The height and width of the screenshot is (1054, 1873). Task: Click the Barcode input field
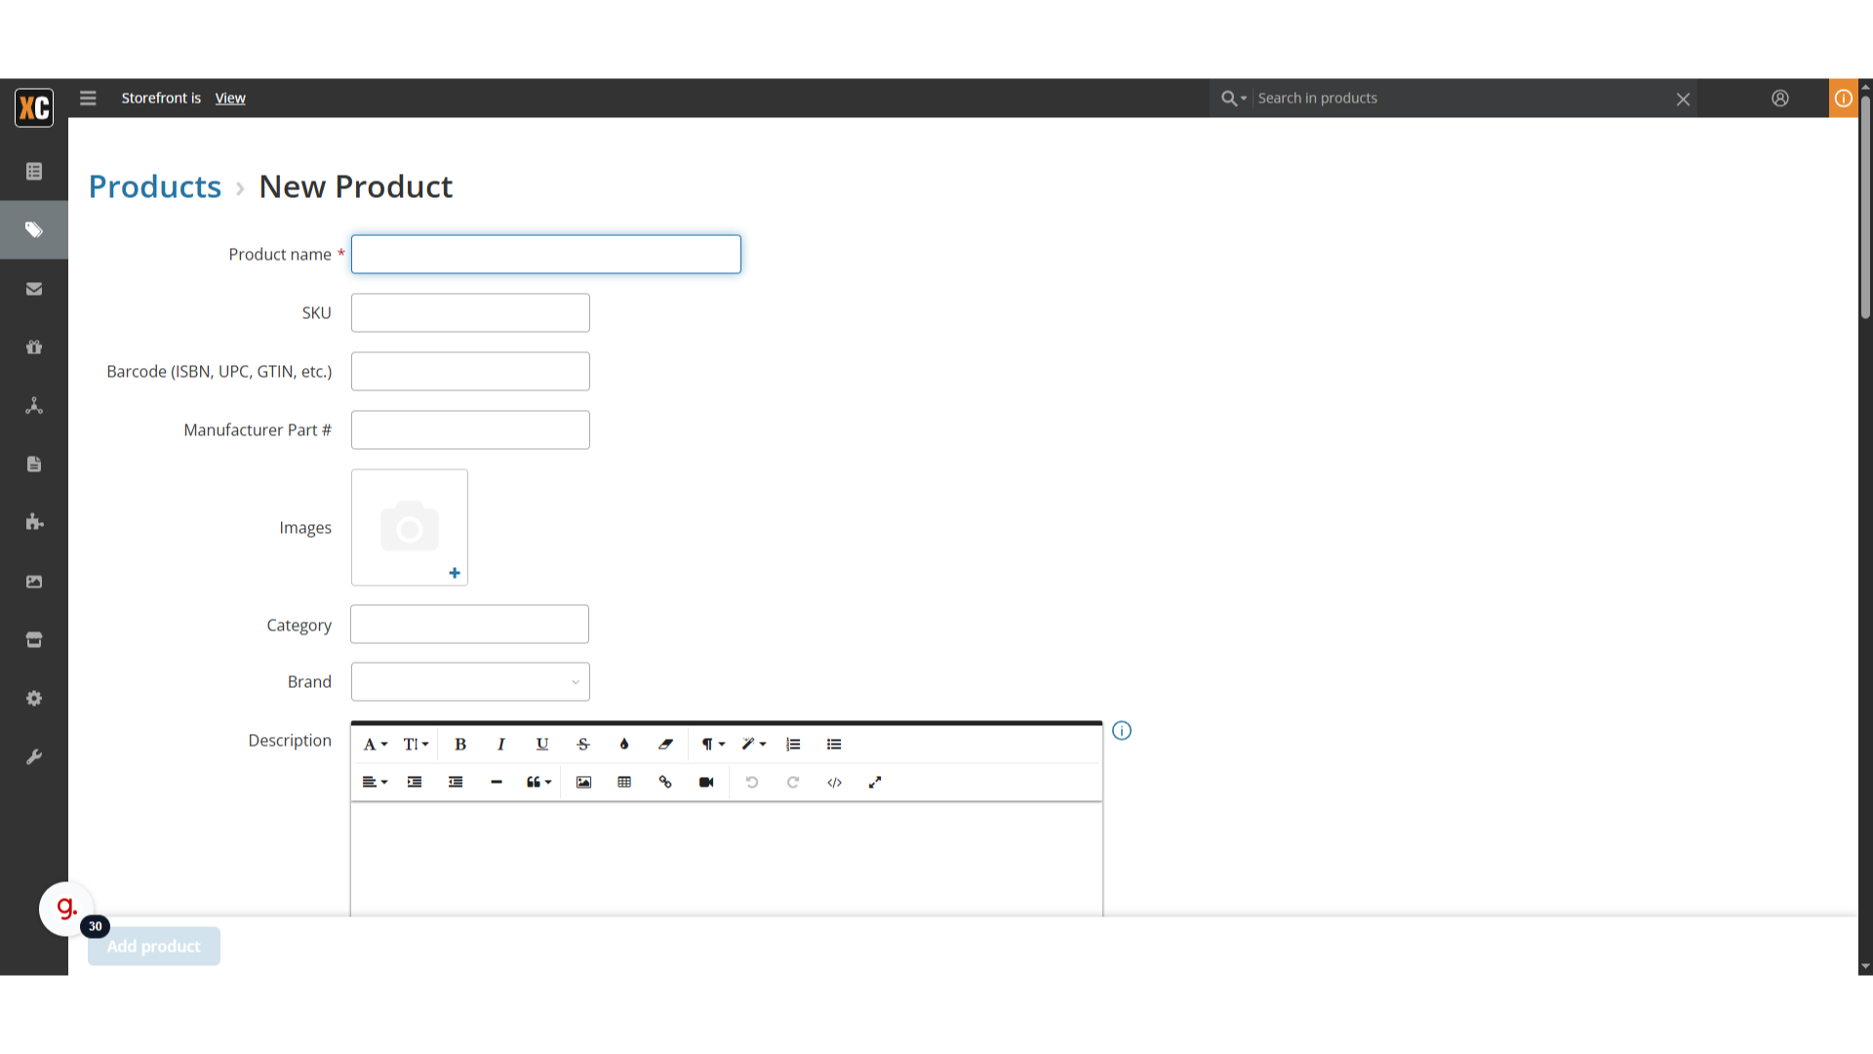[470, 372]
